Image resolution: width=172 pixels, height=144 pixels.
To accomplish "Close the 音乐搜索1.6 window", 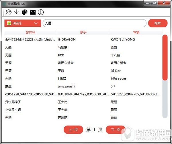I will [164, 3].
